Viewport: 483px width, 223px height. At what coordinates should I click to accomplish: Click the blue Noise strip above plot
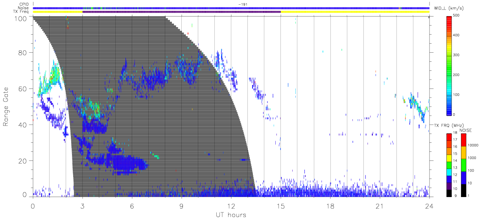(x=231, y=8)
